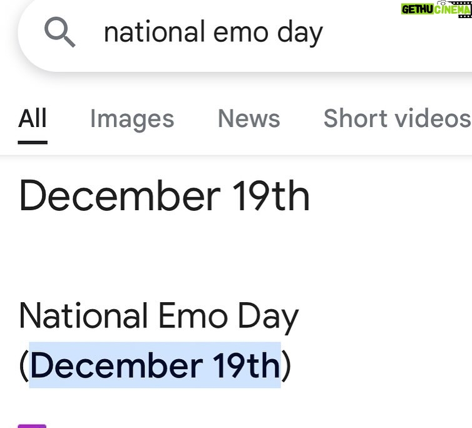This screenshot has width=472, height=428.
Task: Click the 'National Emo Day' result text
Action: 158,316
